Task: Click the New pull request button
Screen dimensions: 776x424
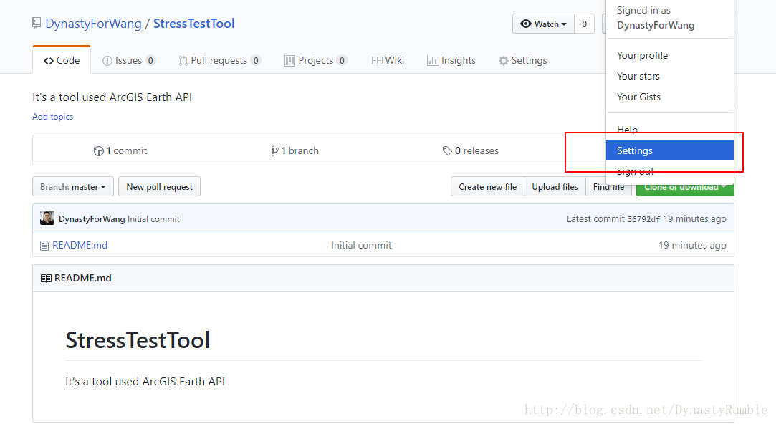Action: click(x=159, y=186)
